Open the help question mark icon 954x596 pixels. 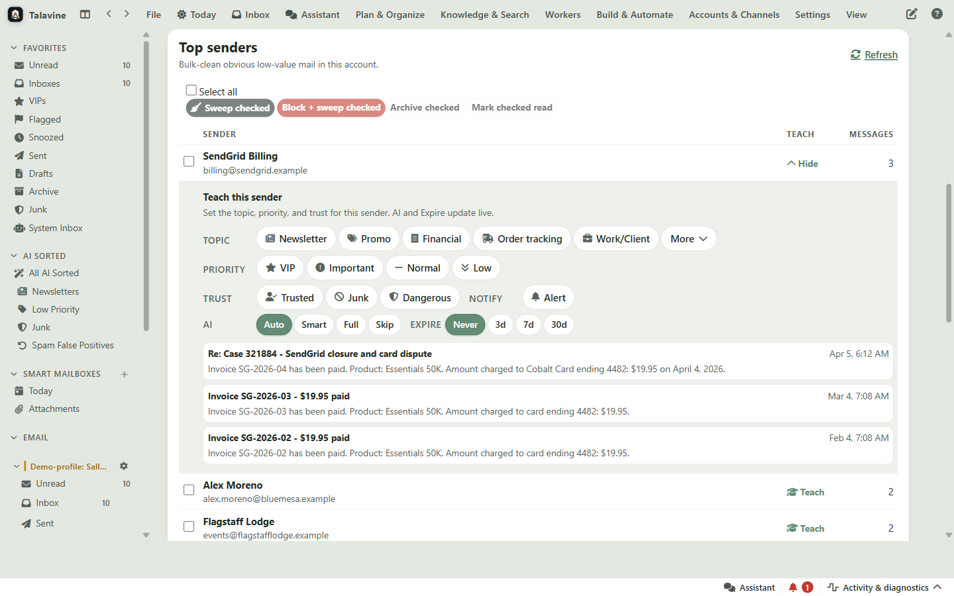(937, 14)
